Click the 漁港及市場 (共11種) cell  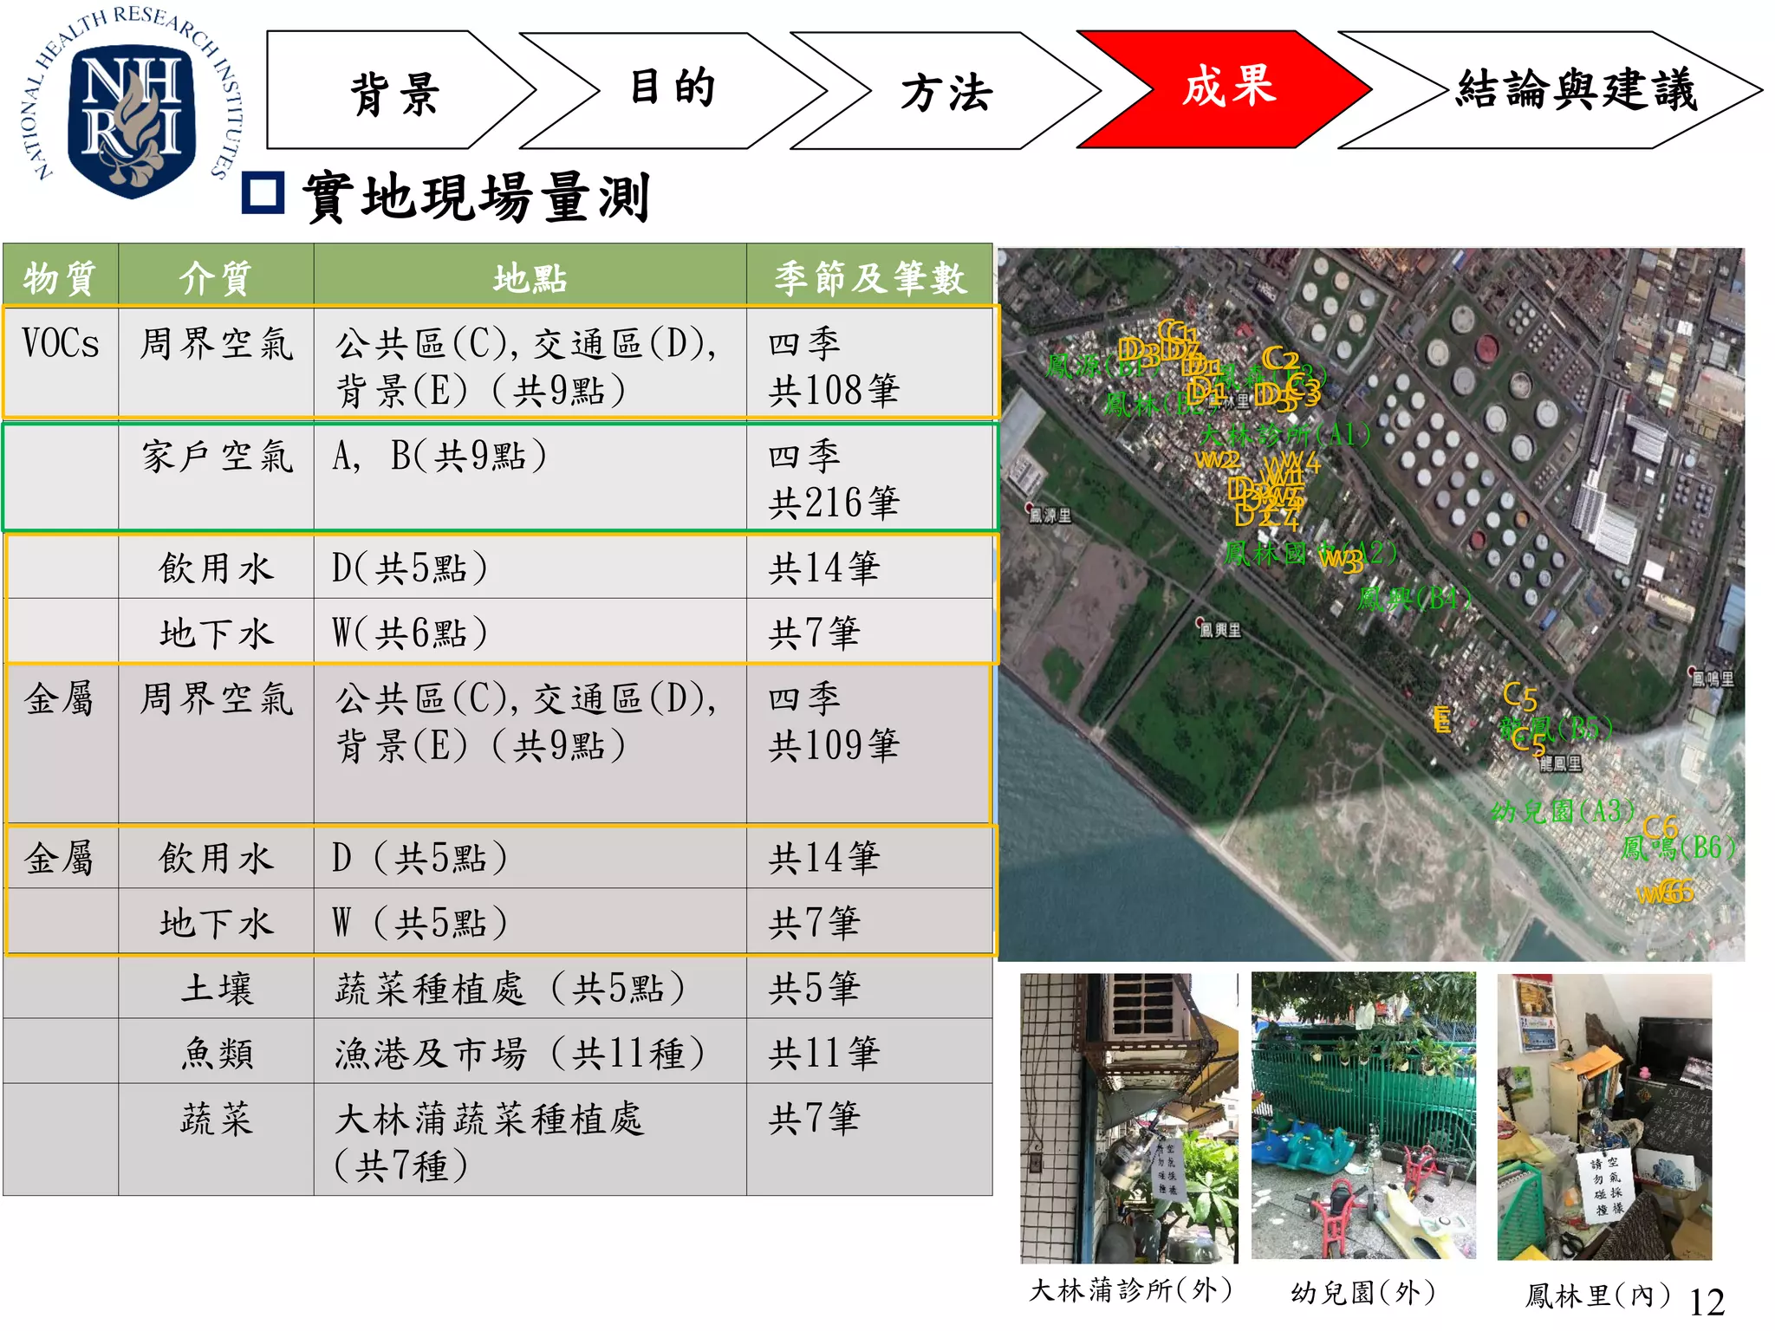(530, 1052)
